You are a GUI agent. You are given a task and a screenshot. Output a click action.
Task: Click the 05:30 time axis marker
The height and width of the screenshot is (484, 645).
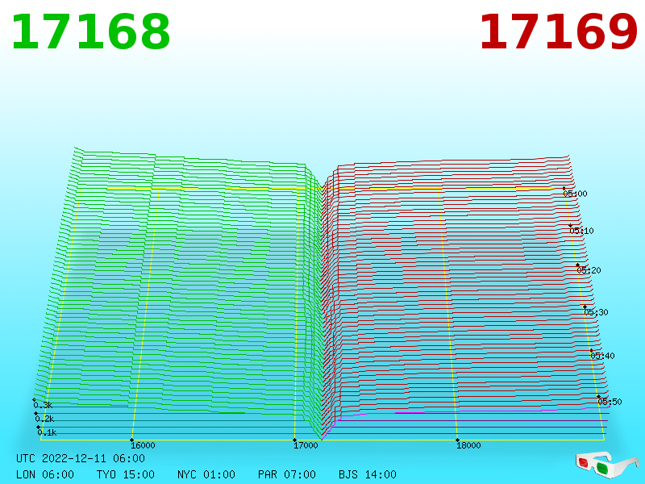coord(596,312)
